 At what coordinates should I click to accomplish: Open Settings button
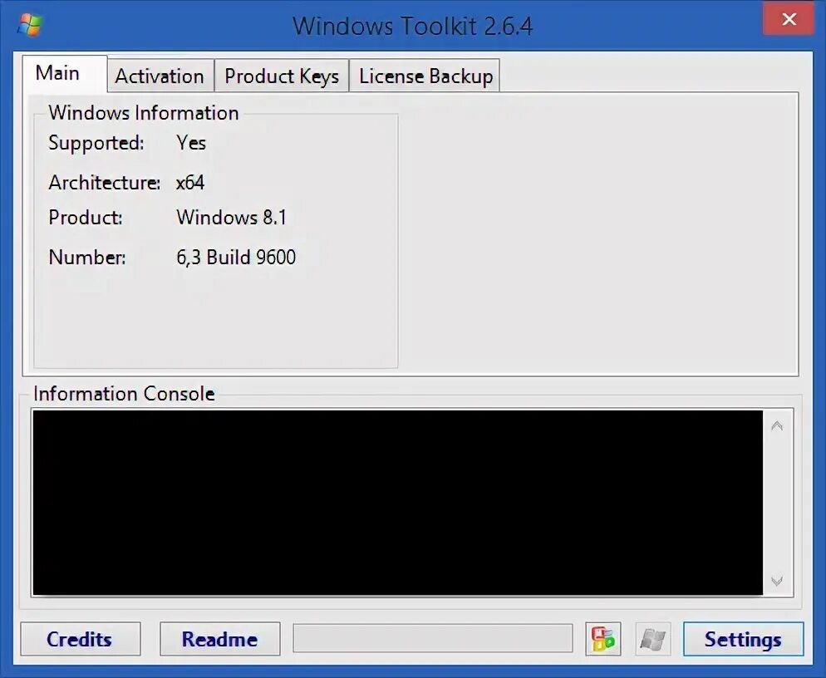coord(743,639)
